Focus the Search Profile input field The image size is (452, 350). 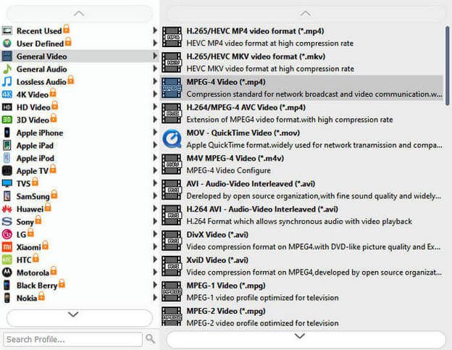[73, 339]
